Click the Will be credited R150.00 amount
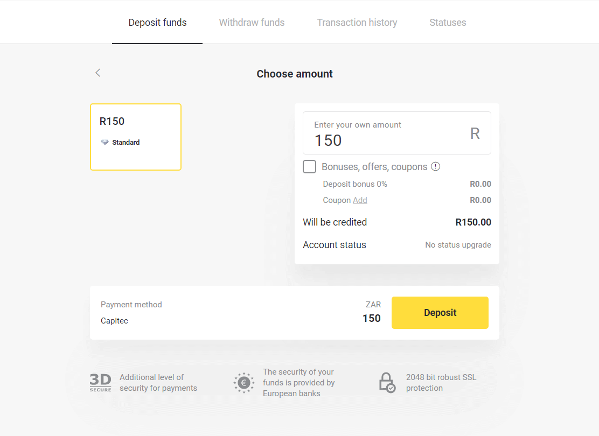 point(473,222)
